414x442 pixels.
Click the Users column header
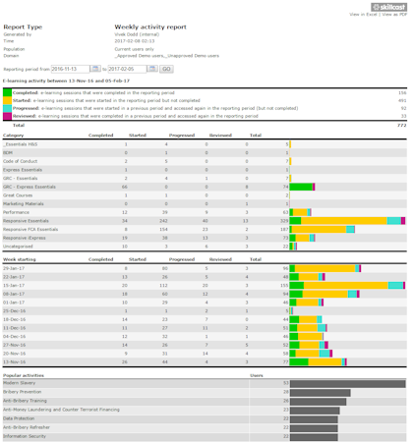(257, 375)
